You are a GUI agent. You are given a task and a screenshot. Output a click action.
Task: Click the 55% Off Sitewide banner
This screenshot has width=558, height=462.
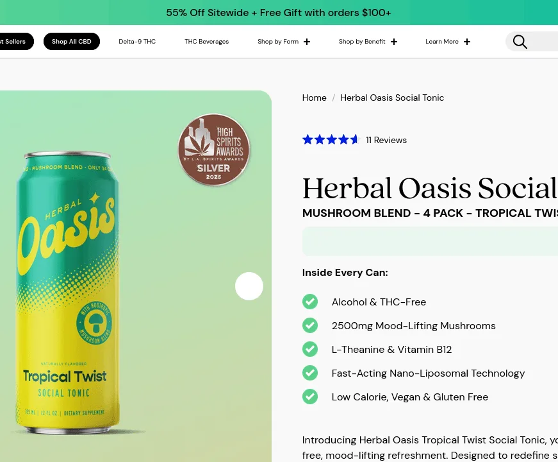279,12
